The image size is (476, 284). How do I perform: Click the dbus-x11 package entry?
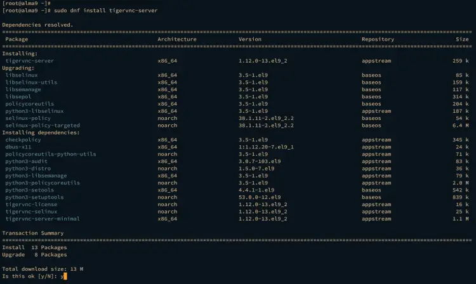click(x=18, y=147)
